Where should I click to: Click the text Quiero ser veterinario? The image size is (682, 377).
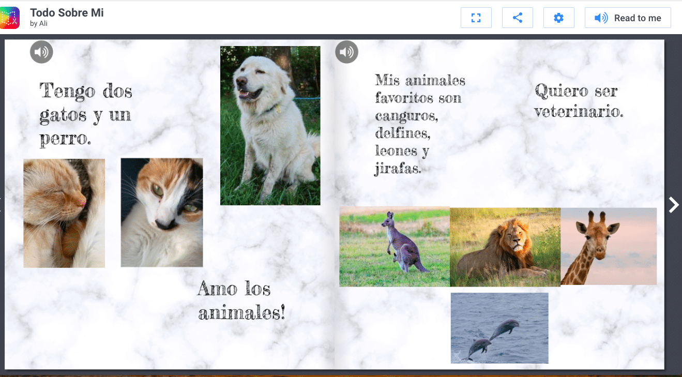(579, 100)
